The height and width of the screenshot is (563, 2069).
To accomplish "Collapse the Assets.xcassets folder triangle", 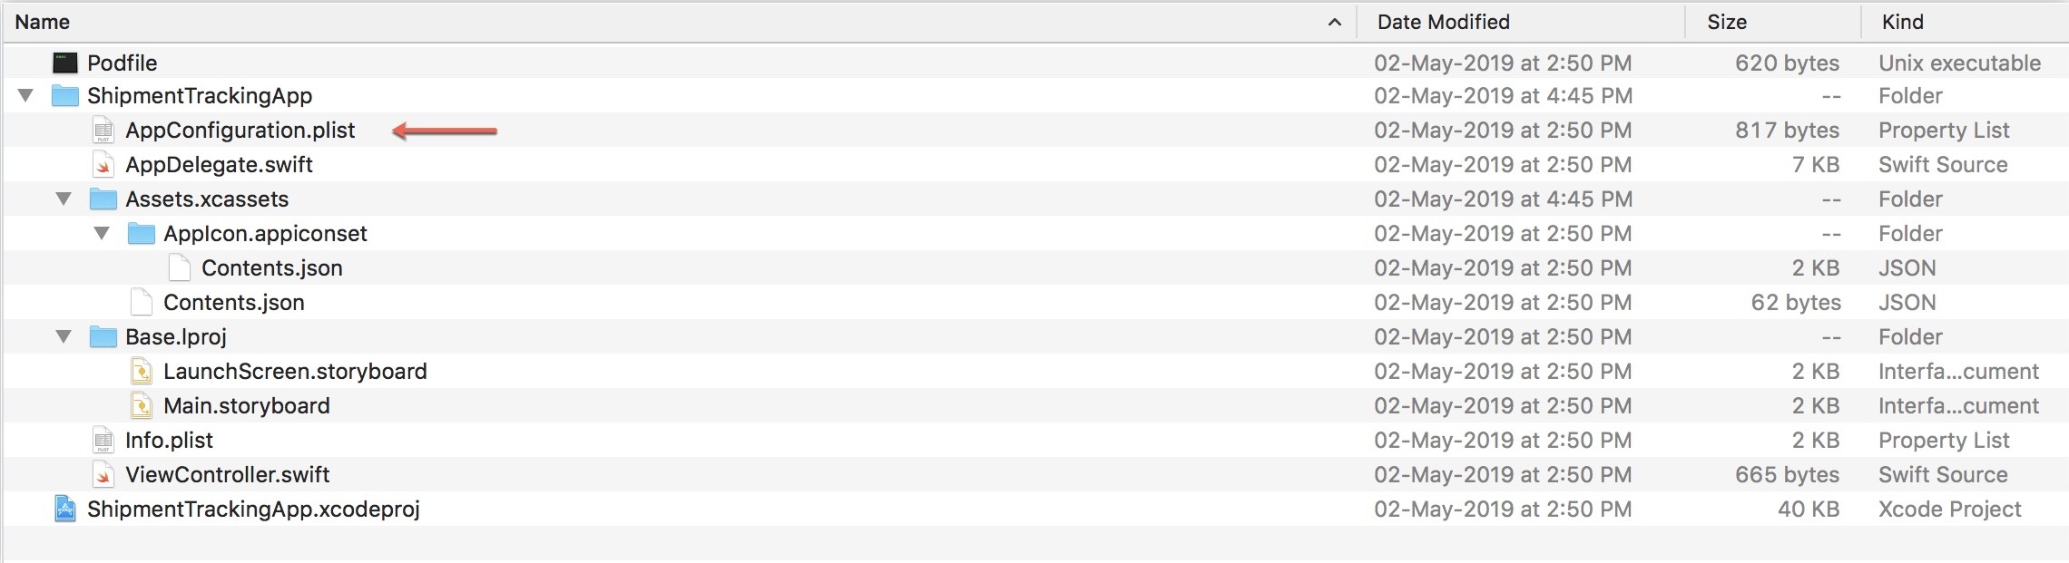I will pos(64,199).
